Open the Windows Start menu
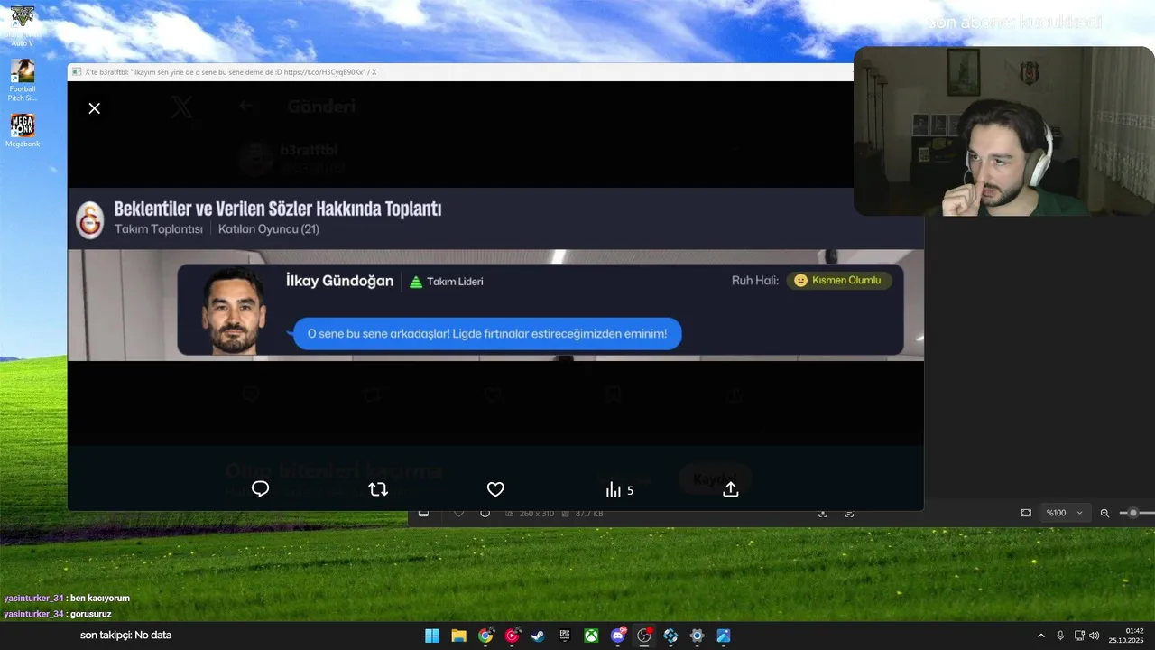This screenshot has height=650, width=1155. click(432, 636)
